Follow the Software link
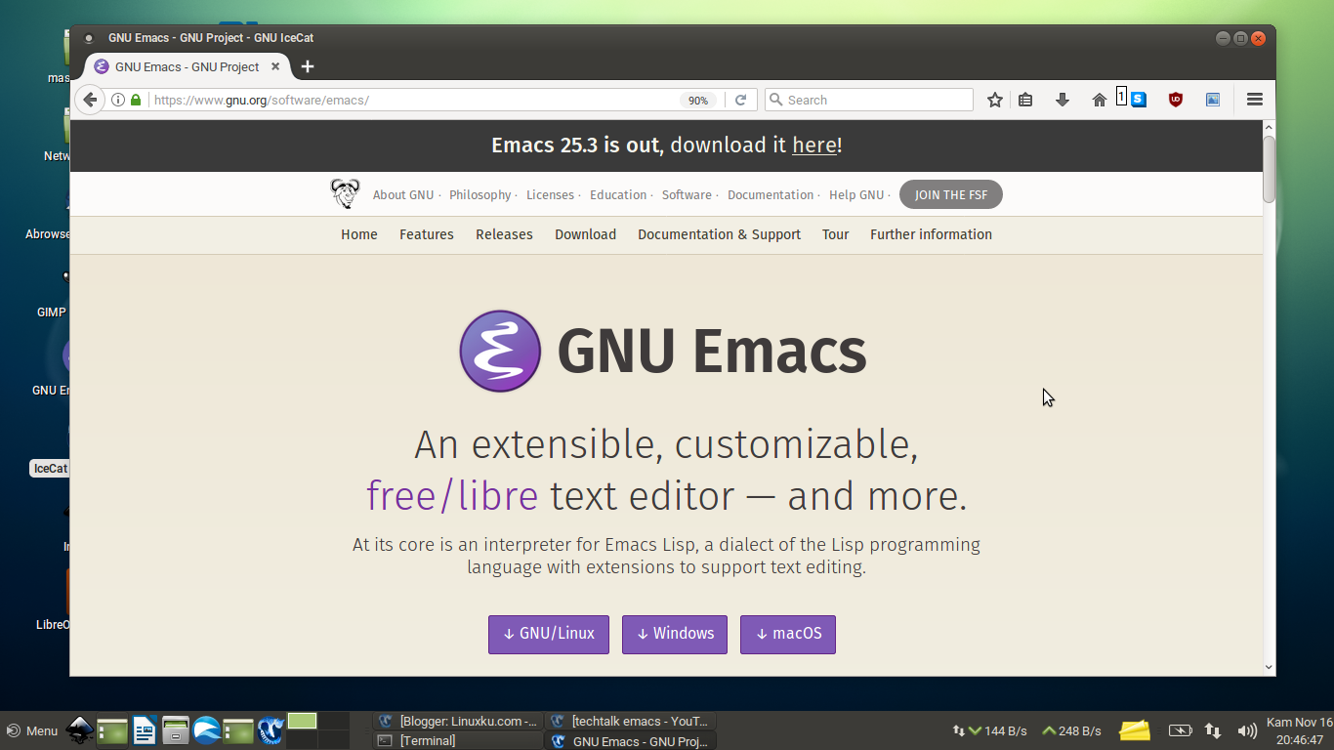 click(x=687, y=195)
